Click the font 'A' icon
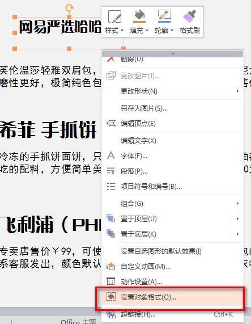The image size is (251, 324). tap(111, 155)
